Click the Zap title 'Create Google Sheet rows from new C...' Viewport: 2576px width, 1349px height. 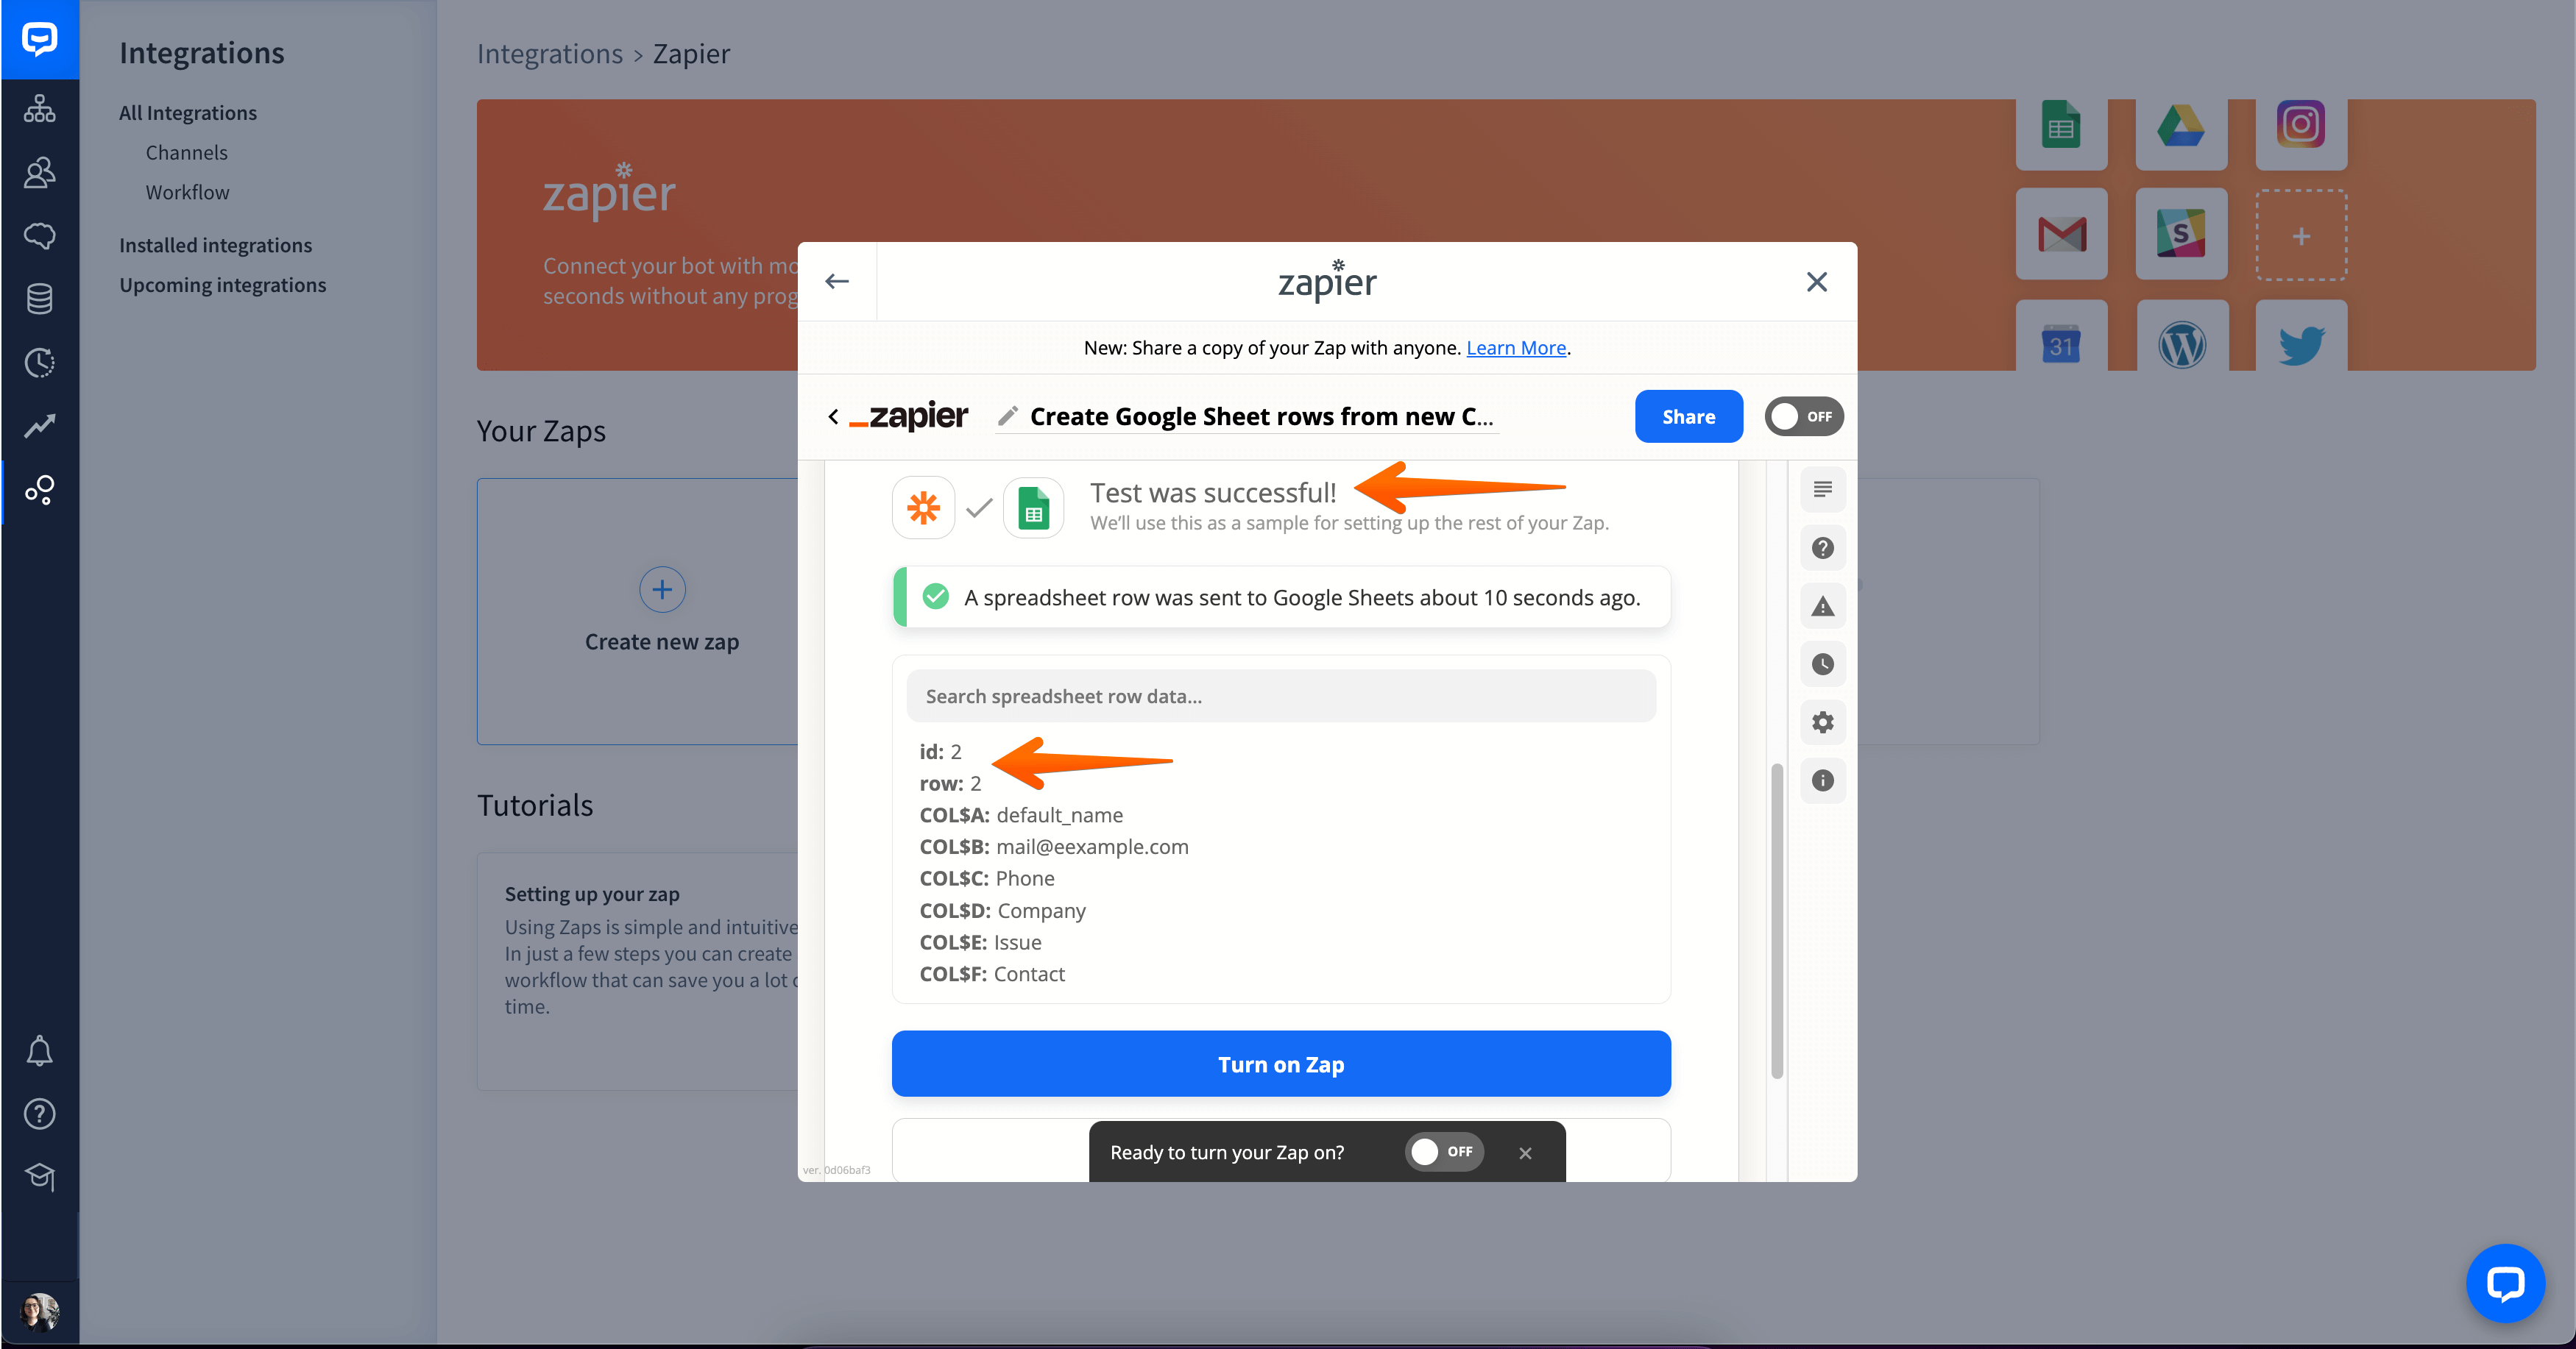[1261, 417]
